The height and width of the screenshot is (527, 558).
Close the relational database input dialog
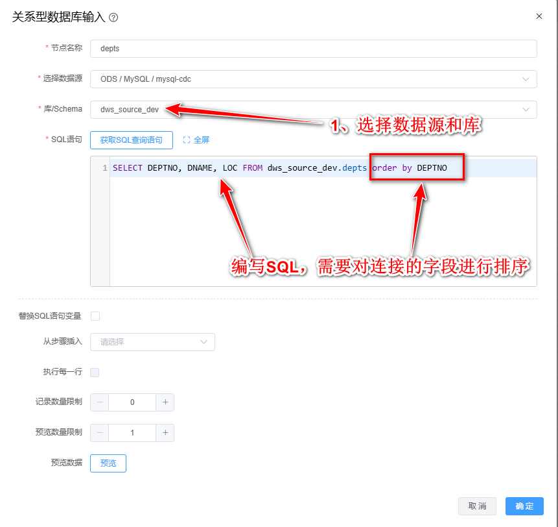coord(539,16)
